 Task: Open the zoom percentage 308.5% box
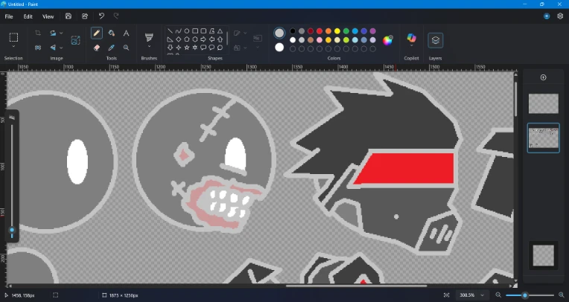pos(469,295)
